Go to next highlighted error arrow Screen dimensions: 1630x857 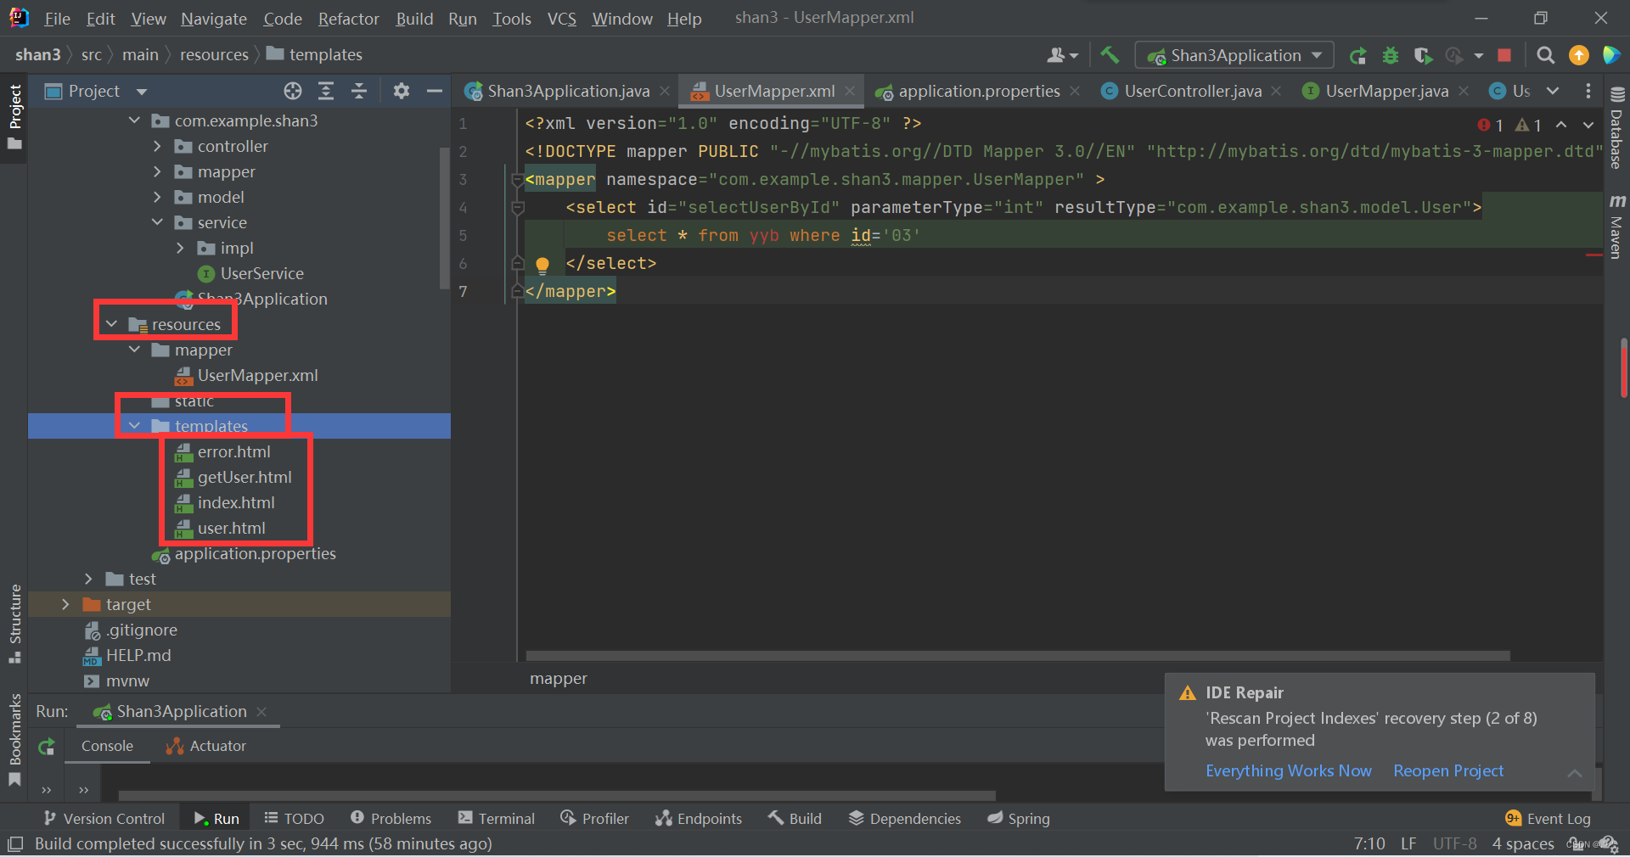[x=1588, y=125]
